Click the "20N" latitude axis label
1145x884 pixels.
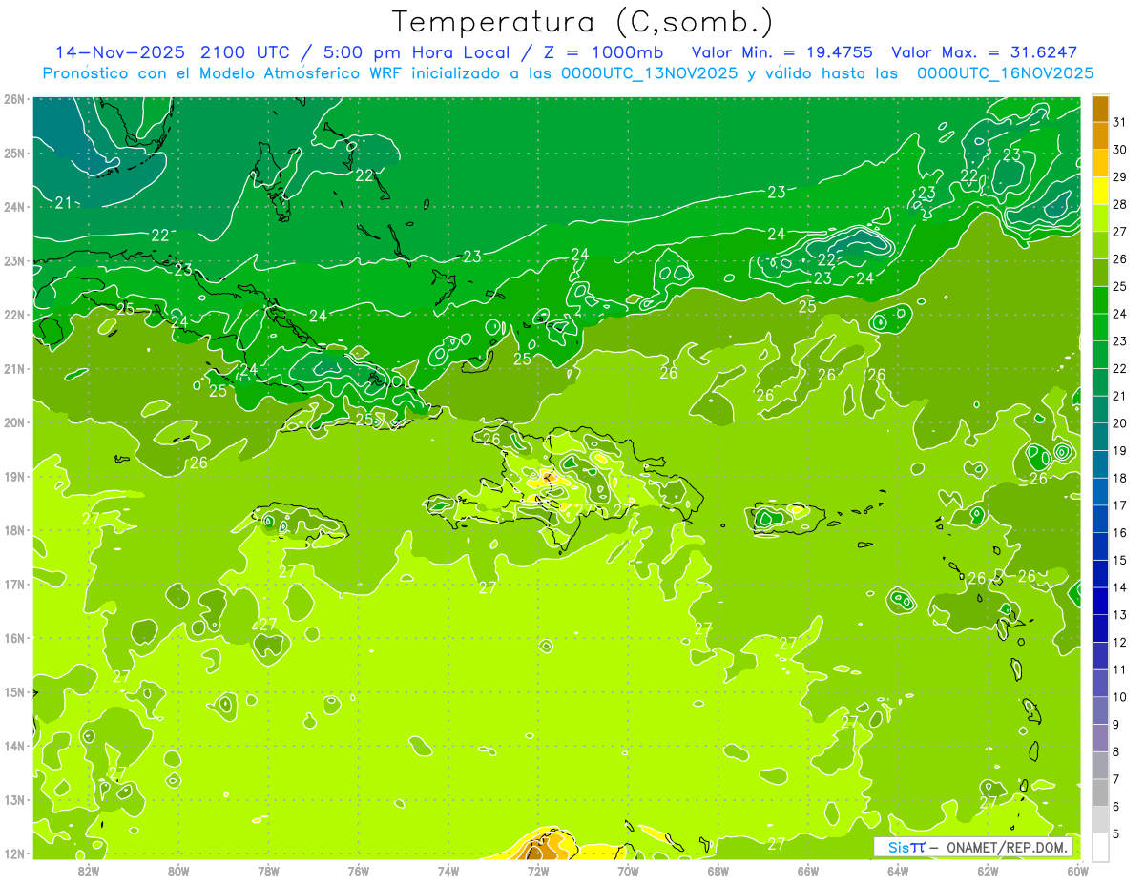pyautogui.click(x=14, y=422)
